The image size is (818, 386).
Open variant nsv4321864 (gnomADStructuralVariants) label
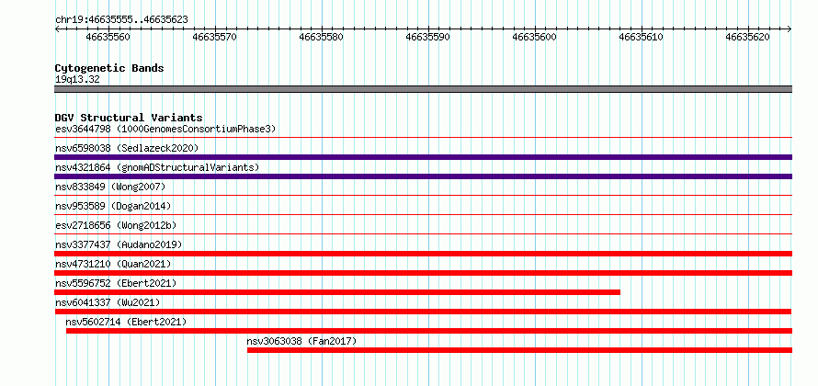click(157, 167)
